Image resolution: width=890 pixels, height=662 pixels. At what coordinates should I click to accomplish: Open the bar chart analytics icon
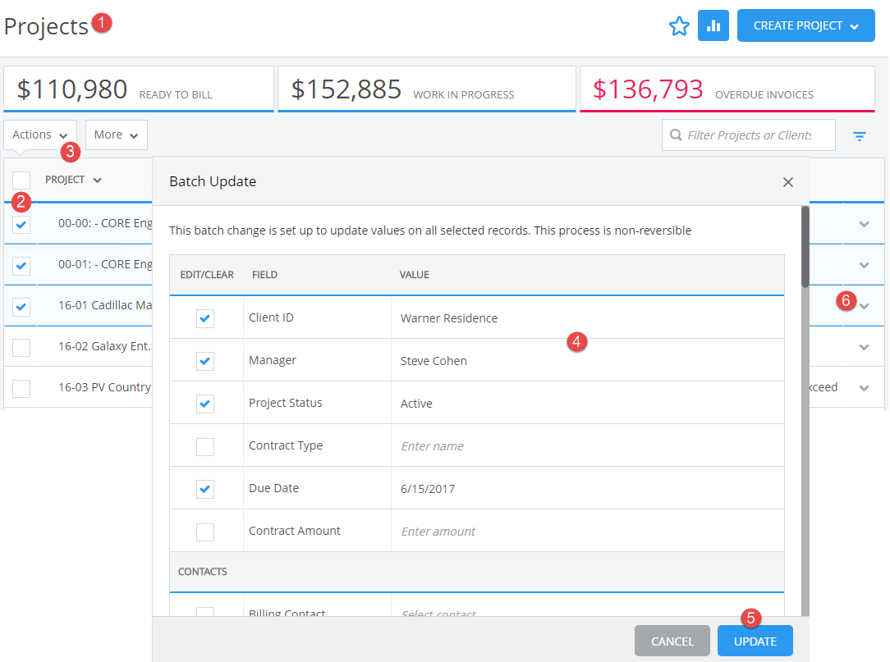pos(713,25)
